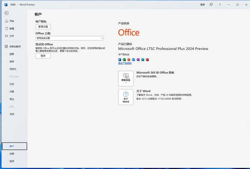Click the feedback person icon in title bar
The height and width of the screenshot is (169, 250).
click(211, 5)
